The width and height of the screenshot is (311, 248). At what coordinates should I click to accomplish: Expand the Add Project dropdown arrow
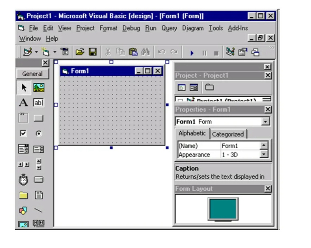tap(36, 52)
